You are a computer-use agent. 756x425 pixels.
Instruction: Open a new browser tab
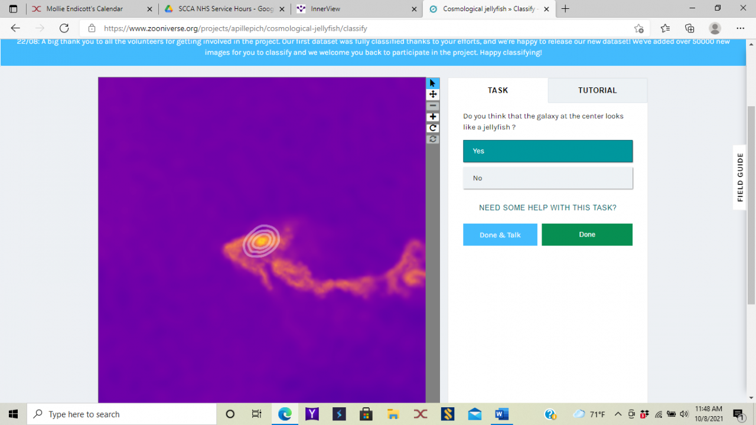(565, 9)
